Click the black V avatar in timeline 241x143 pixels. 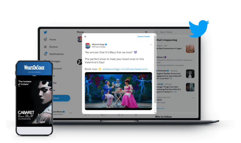[79, 62]
